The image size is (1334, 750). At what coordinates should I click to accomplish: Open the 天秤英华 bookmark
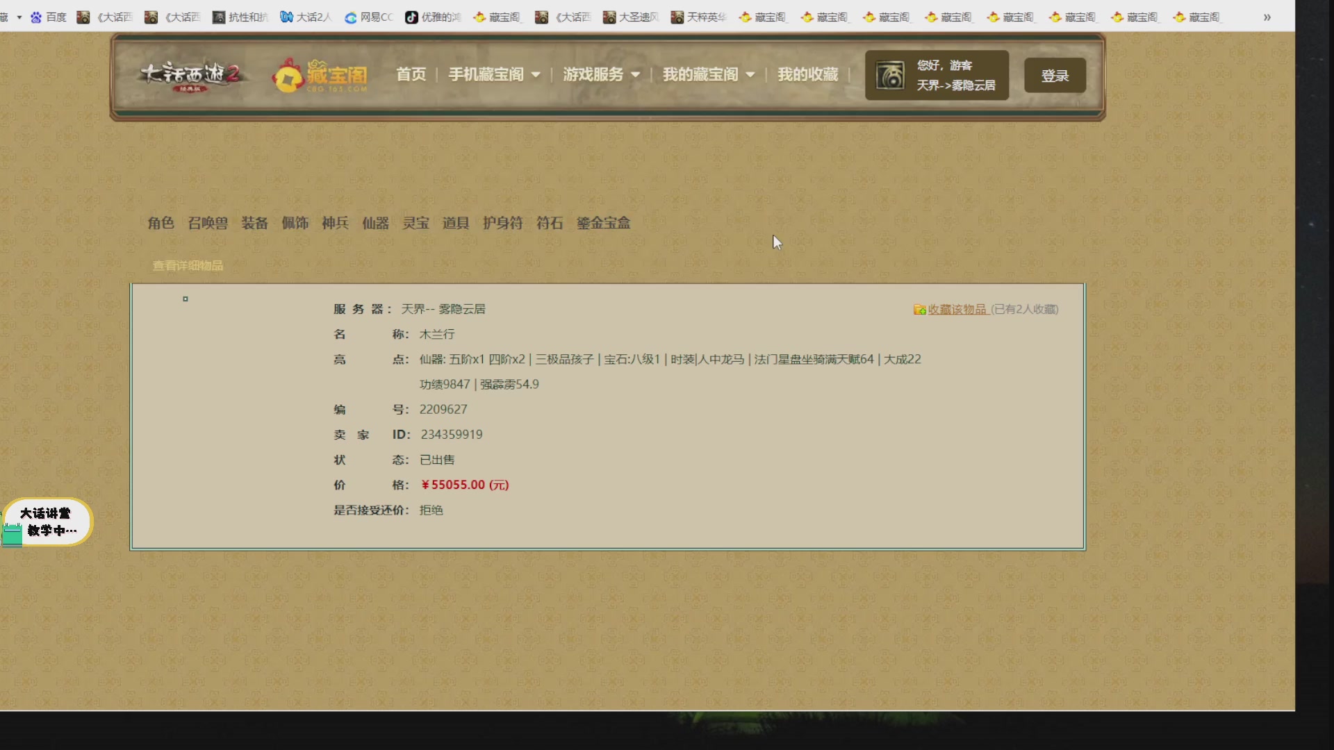[699, 17]
